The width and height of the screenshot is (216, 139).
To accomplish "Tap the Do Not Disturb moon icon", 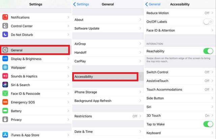I will click(x=5, y=34).
